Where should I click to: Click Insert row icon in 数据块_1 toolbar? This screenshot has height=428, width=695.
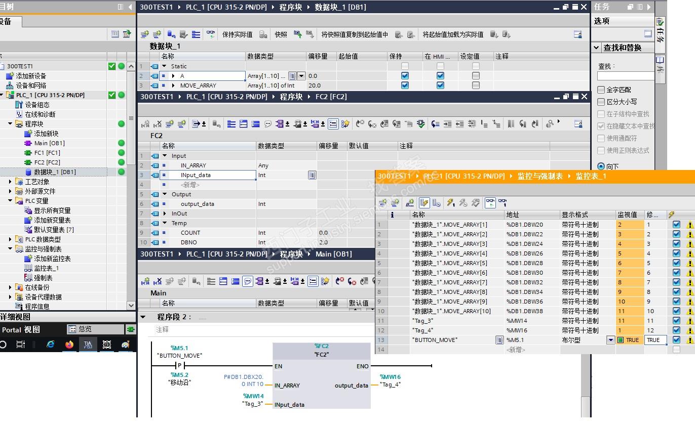[145, 34]
